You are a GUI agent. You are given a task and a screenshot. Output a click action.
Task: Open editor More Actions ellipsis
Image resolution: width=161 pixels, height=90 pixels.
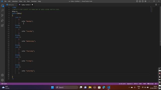click(159, 4)
